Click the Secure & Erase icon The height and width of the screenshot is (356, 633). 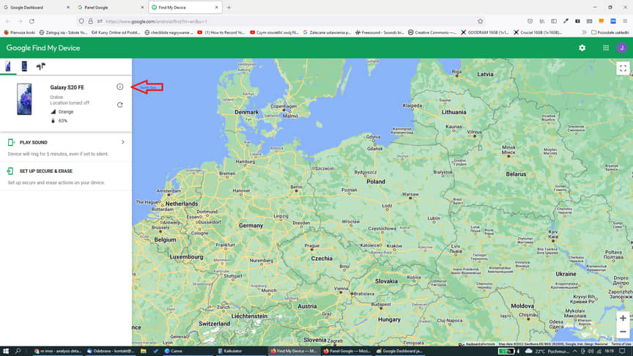10,171
